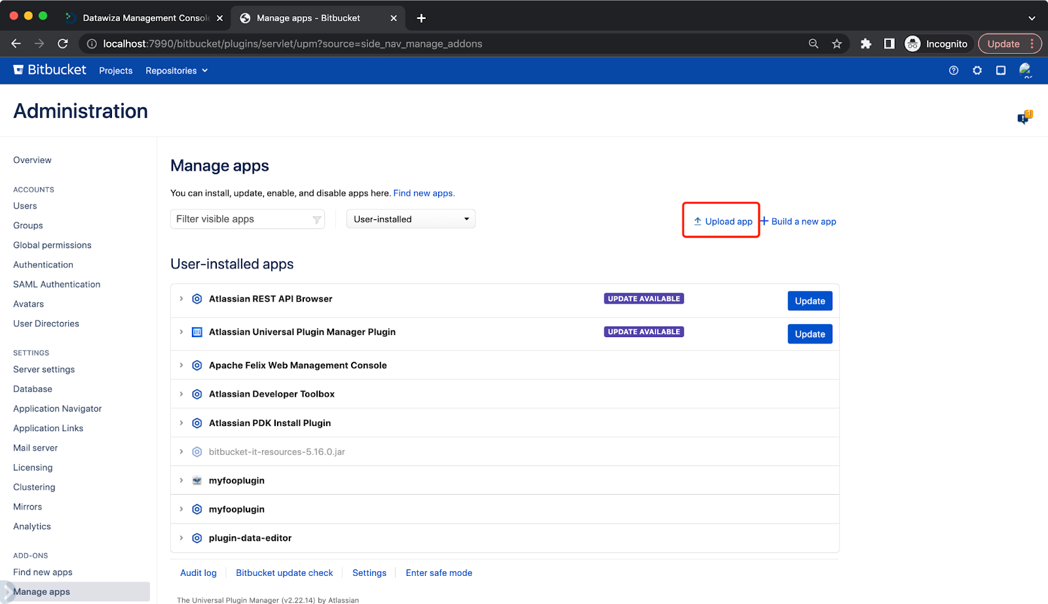Open the Settings link below app list
This screenshot has height=604, width=1048.
tap(369, 573)
